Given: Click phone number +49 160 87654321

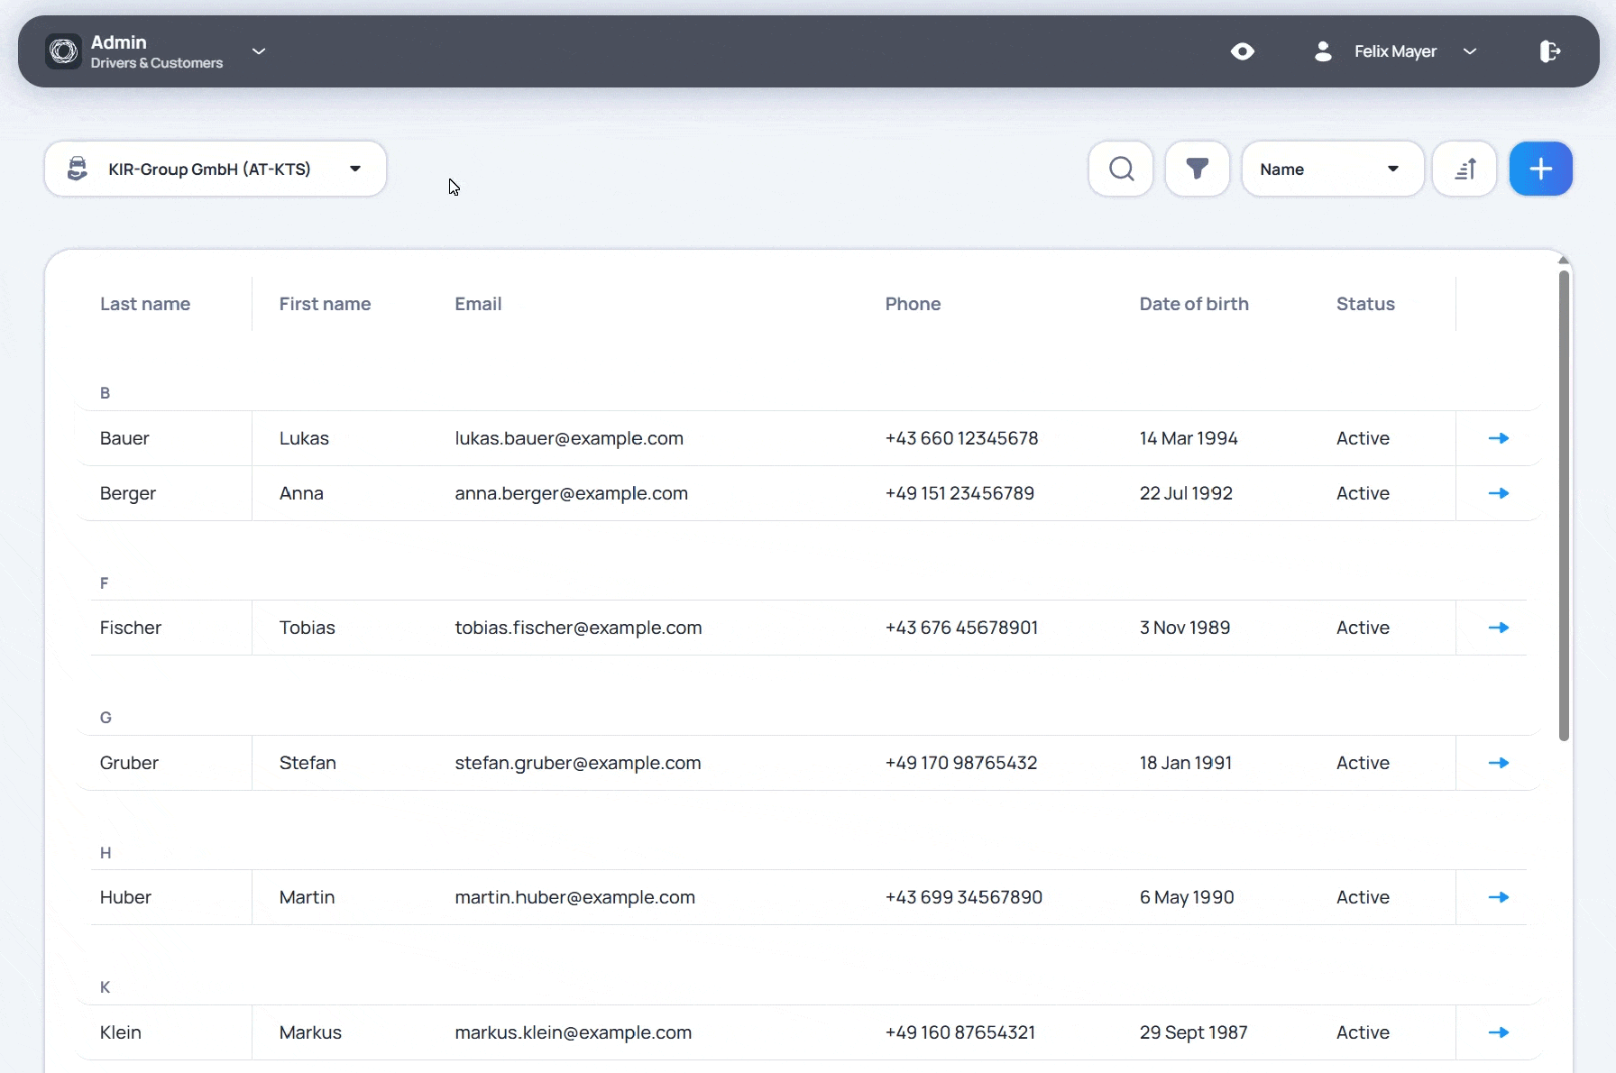Looking at the screenshot, I should [959, 1032].
